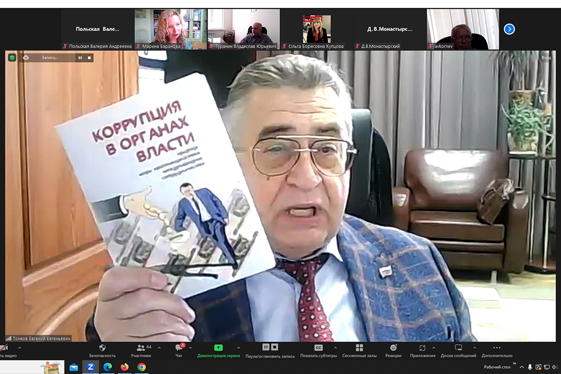
Task: Expand the arrow next to Чат
Action: pyautogui.click(x=191, y=348)
